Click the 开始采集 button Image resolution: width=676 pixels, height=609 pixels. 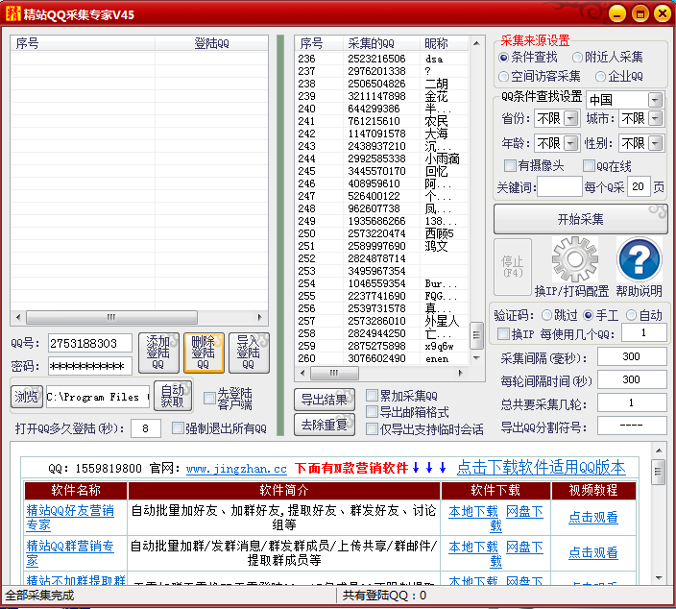(x=580, y=219)
